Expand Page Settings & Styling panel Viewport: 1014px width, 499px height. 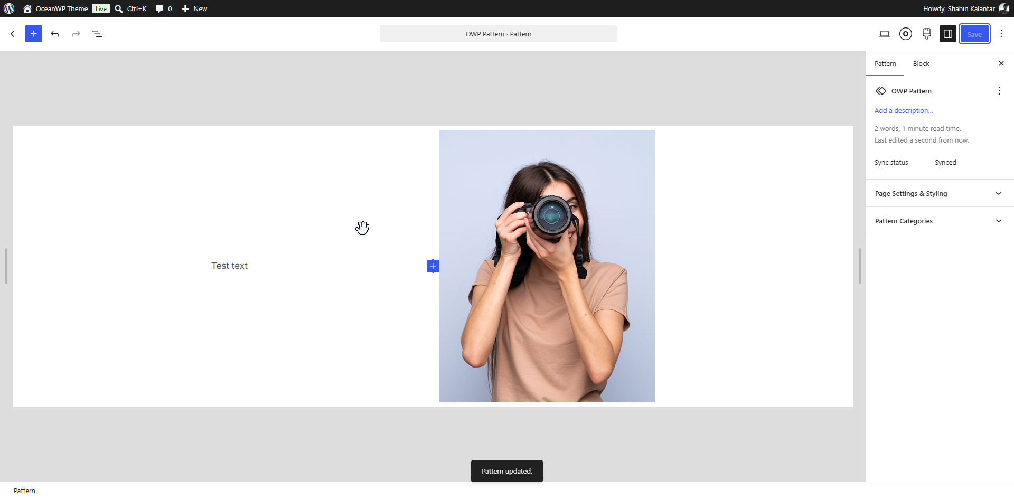pos(940,193)
